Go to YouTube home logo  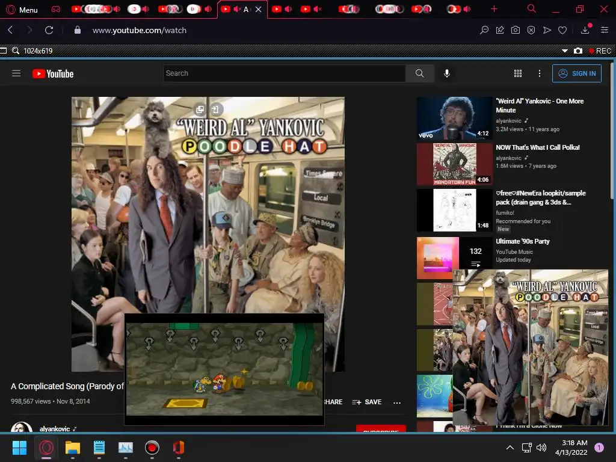pos(53,73)
